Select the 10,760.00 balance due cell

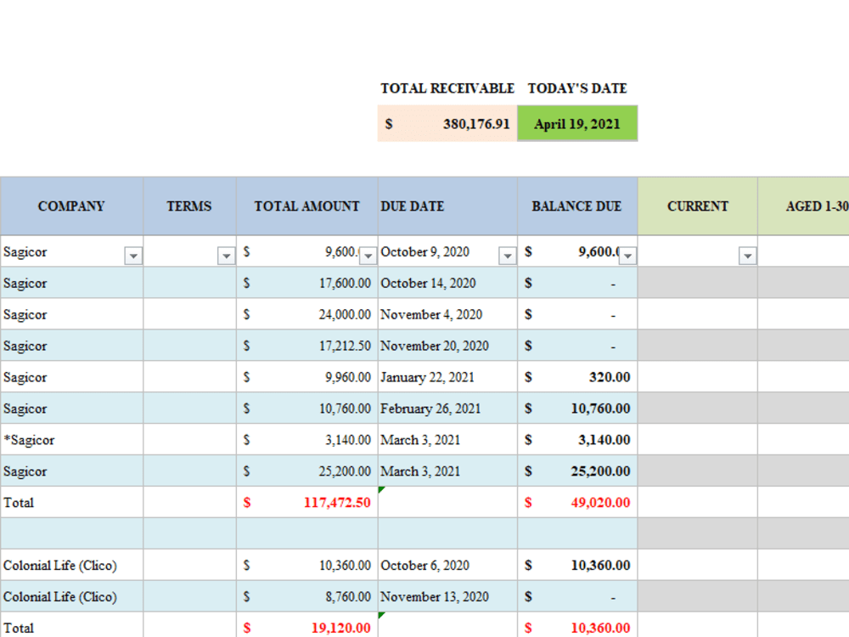(576, 408)
